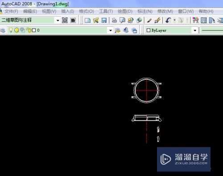Open the 窗口(W) menu
The width and height of the screenshot is (223, 176).
click(x=186, y=12)
